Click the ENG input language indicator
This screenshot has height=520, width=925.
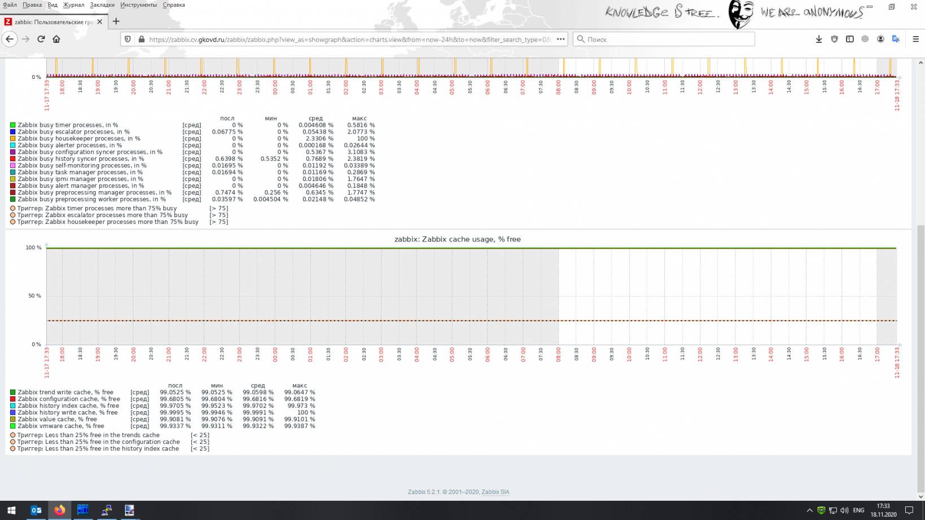click(x=858, y=510)
